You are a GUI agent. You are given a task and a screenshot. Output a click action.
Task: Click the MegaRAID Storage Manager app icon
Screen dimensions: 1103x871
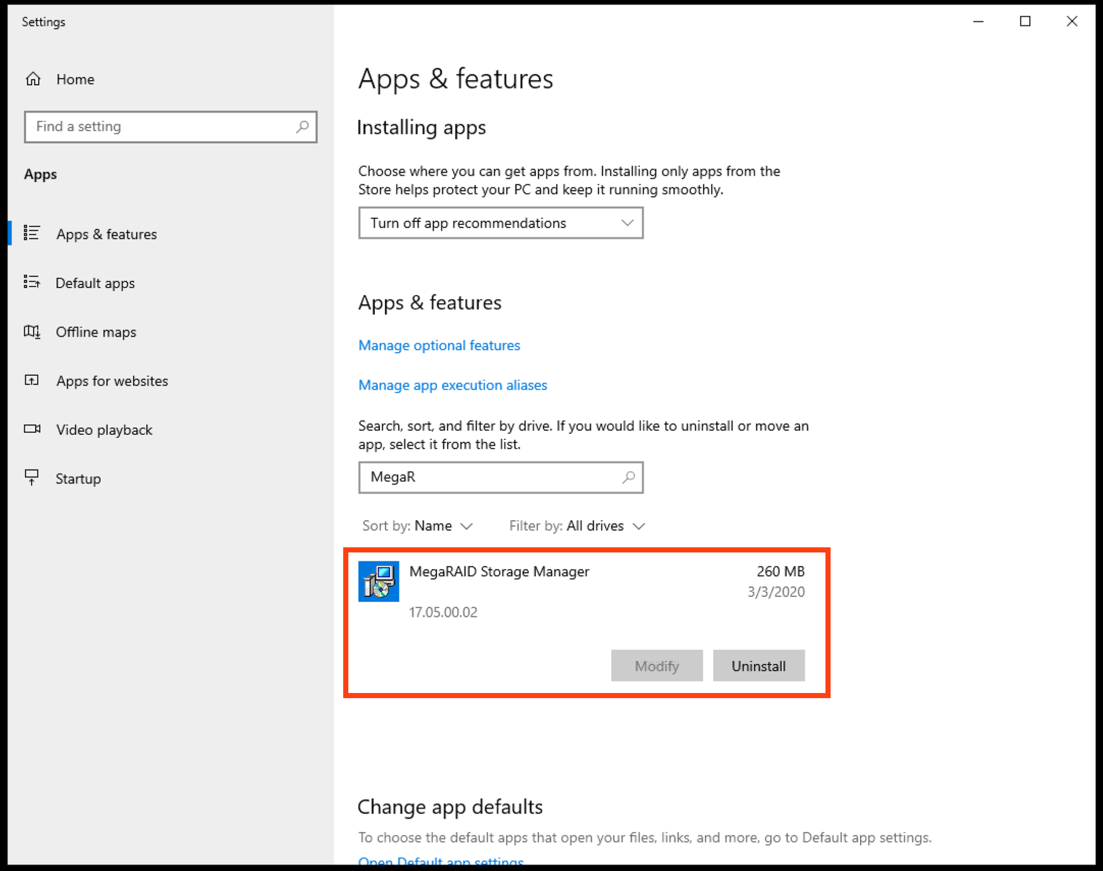point(379,581)
